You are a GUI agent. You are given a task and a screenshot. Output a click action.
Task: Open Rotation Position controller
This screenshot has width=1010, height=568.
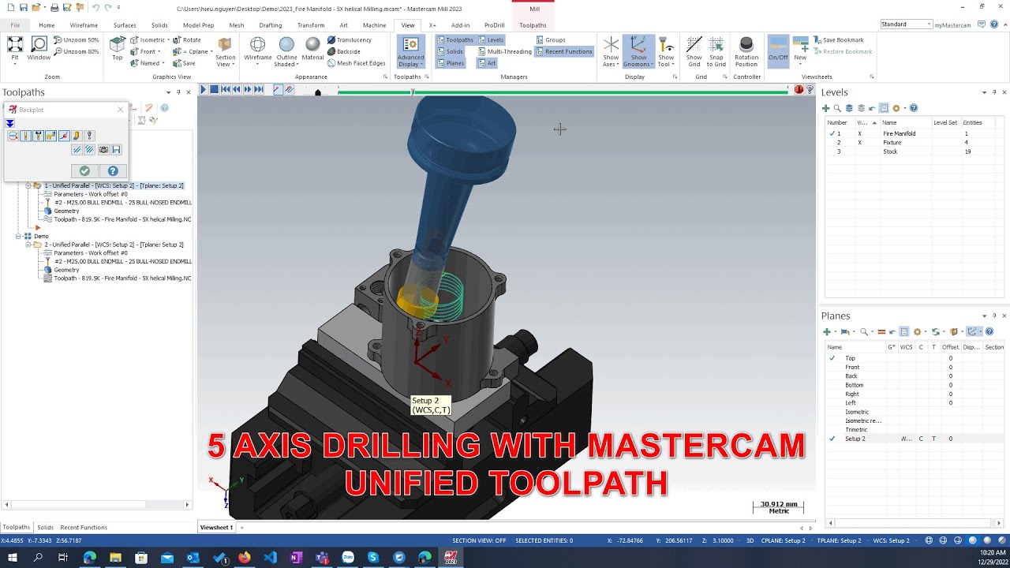746,51
